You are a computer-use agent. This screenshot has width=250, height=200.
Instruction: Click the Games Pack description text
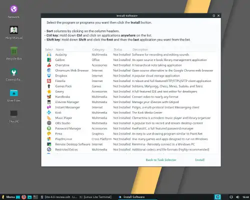(167, 86)
